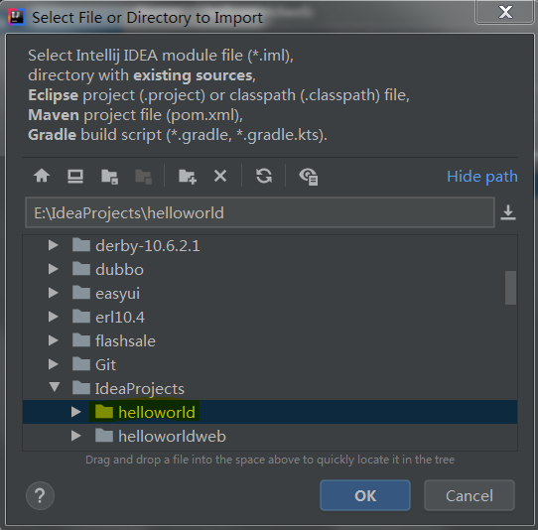This screenshot has height=530, width=538.
Task: Select the derby-10.6.2.1 folder row
Action: click(x=270, y=245)
